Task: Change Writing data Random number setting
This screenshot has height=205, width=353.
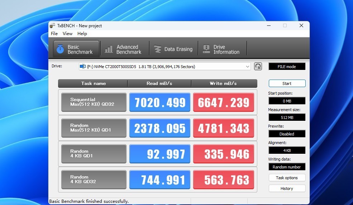Action: 287,167
